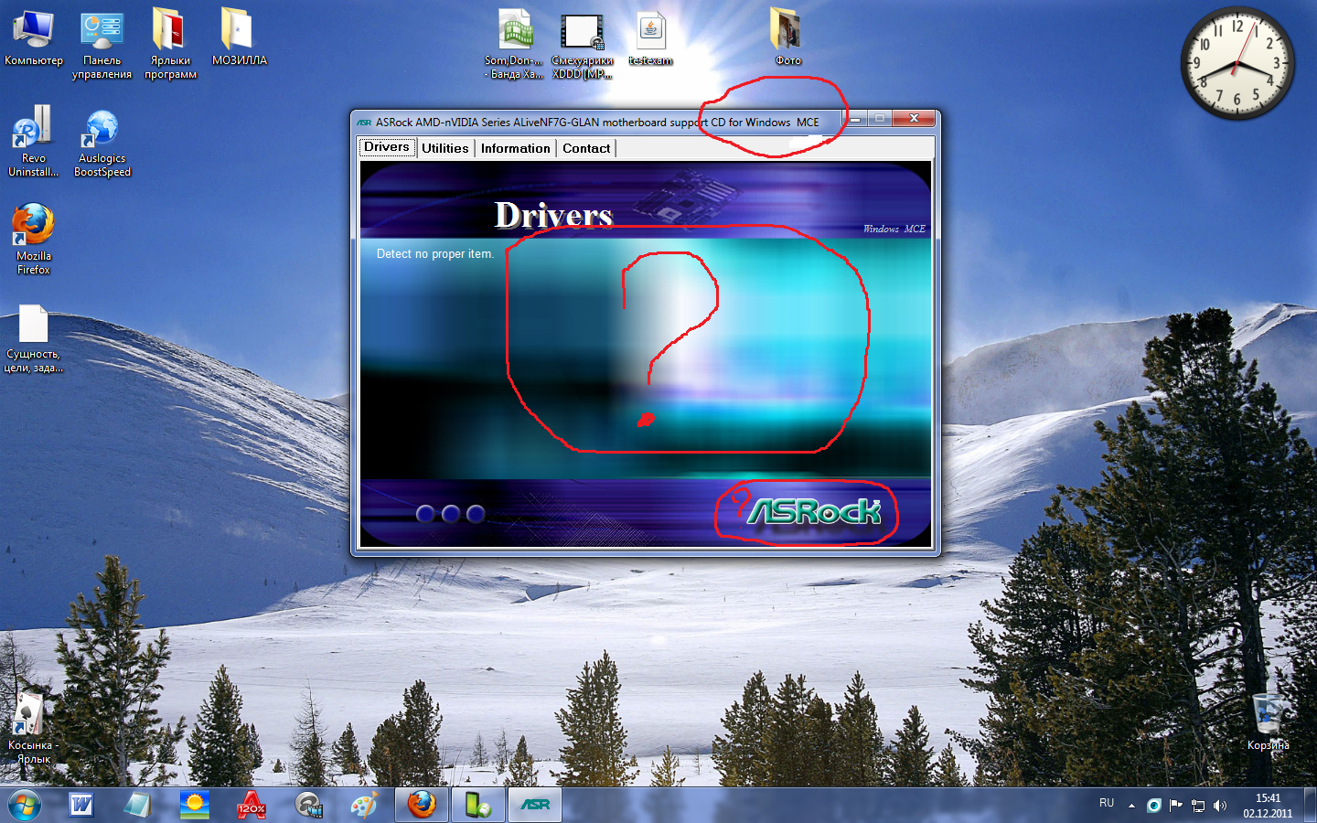Open the Фото folder on the desktop
The image size is (1317, 823).
(x=787, y=37)
